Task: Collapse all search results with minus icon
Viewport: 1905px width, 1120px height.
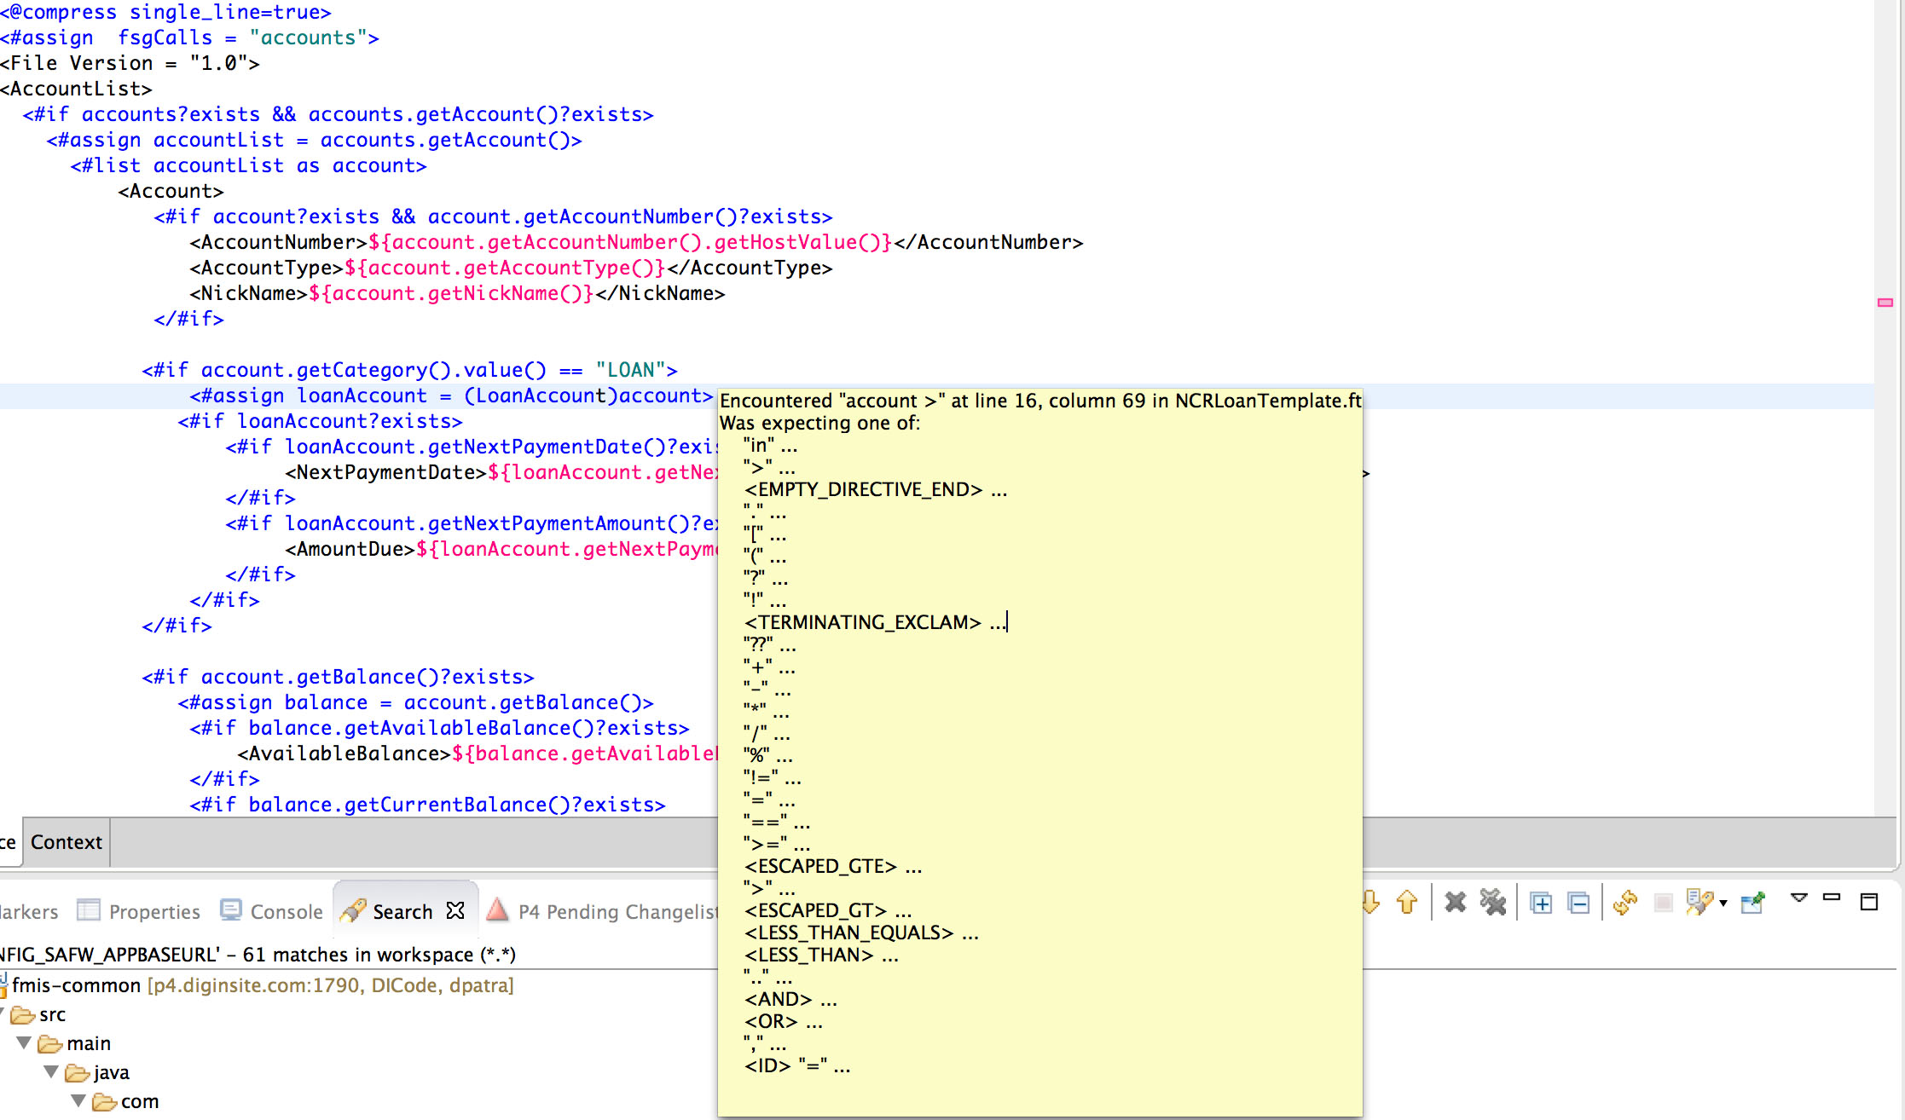Action: 1578,903
